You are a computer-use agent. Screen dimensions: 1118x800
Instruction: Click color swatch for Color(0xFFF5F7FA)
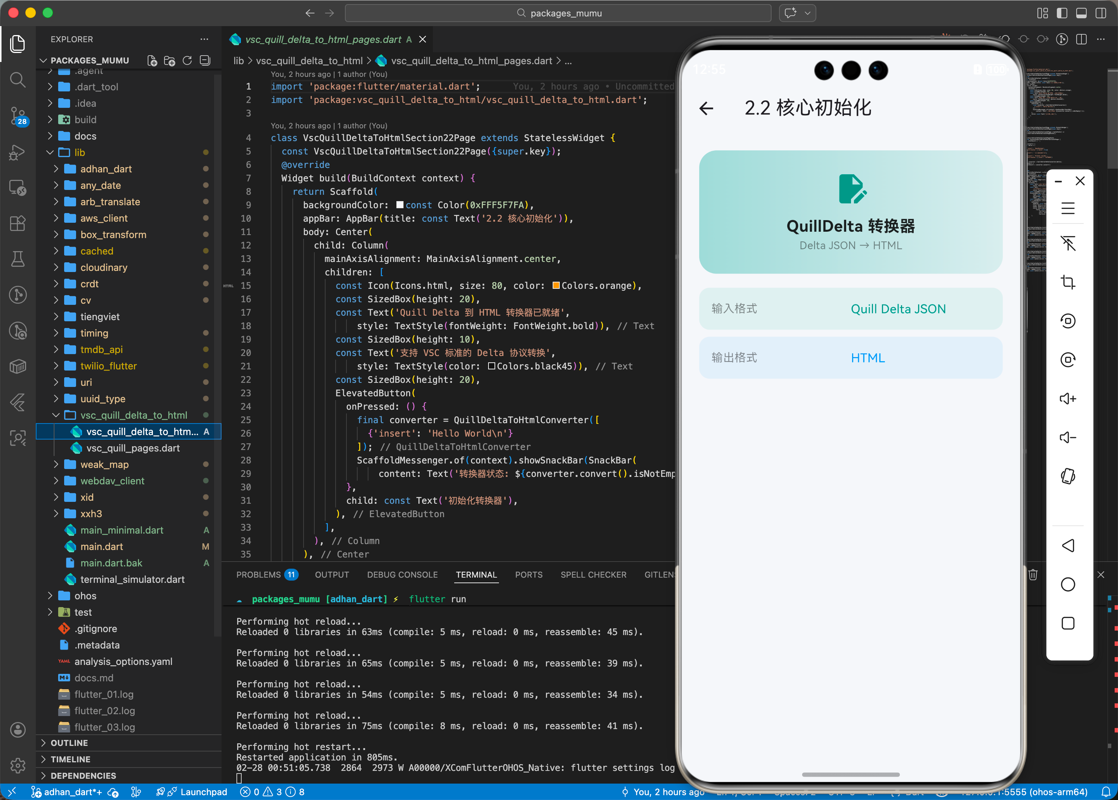pos(400,205)
